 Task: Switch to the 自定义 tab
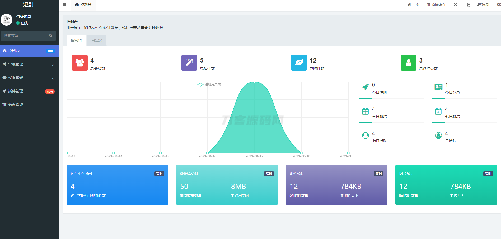97,40
